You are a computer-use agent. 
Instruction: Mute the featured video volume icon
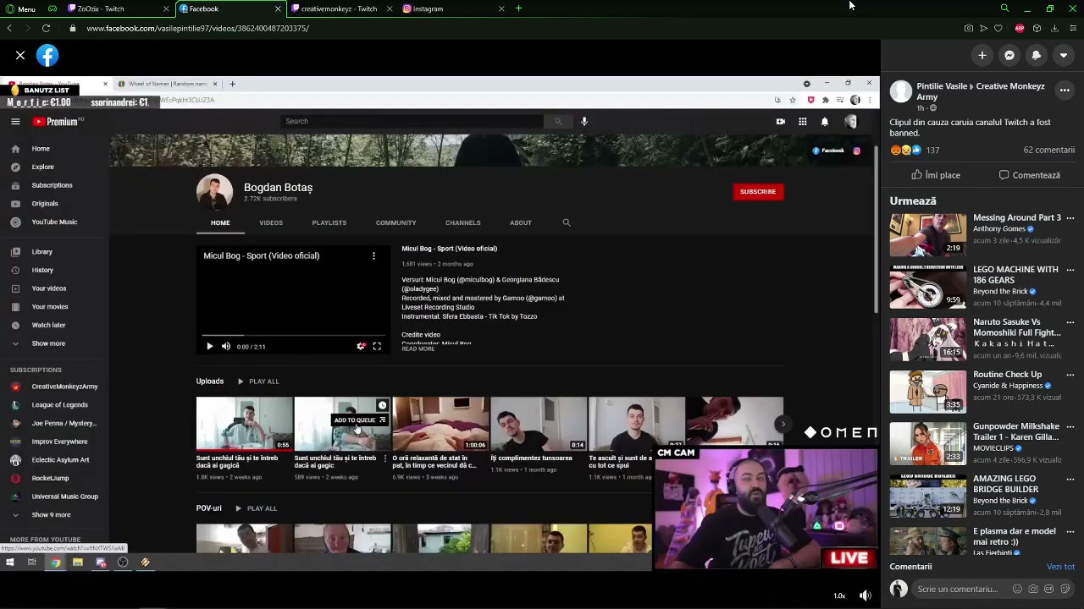tap(225, 346)
